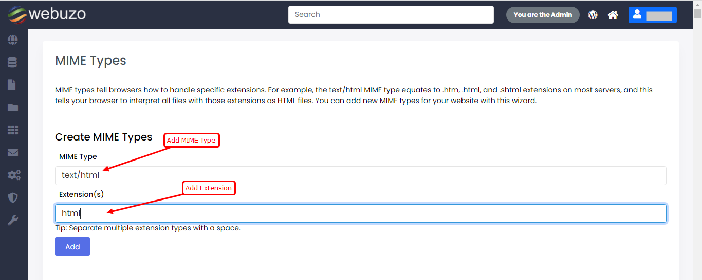This screenshot has width=702, height=280.
Task: Click the grid apps sidebar icon
Action: [13, 130]
